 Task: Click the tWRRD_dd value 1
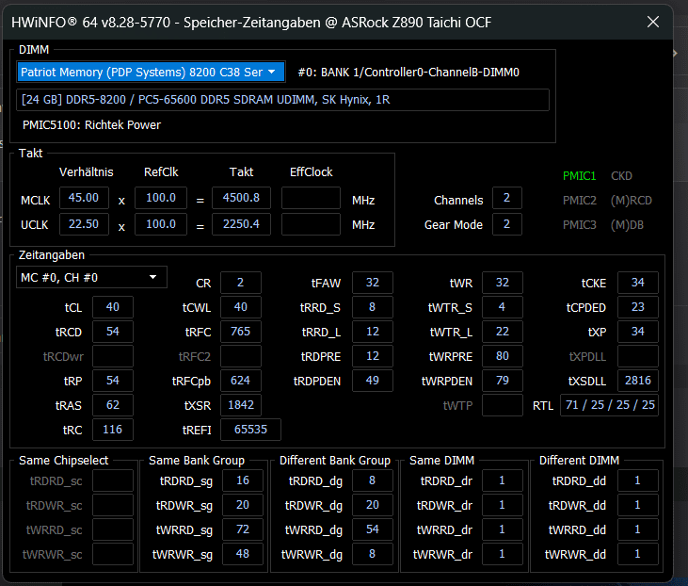tap(638, 529)
